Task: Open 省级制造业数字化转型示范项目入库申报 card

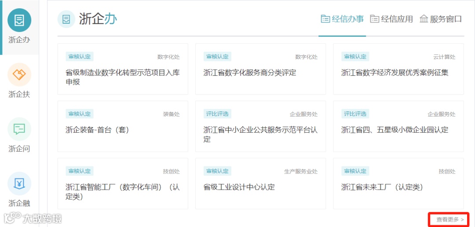Action: pyautogui.click(x=123, y=69)
